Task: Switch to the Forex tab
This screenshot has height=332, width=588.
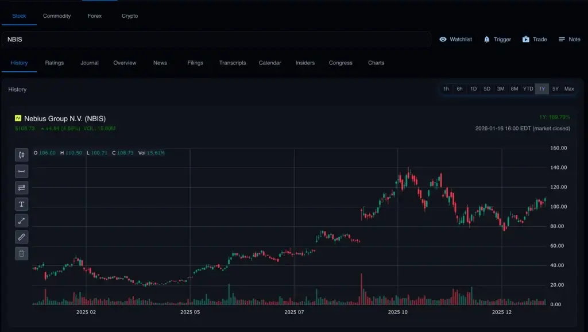Action: click(94, 16)
